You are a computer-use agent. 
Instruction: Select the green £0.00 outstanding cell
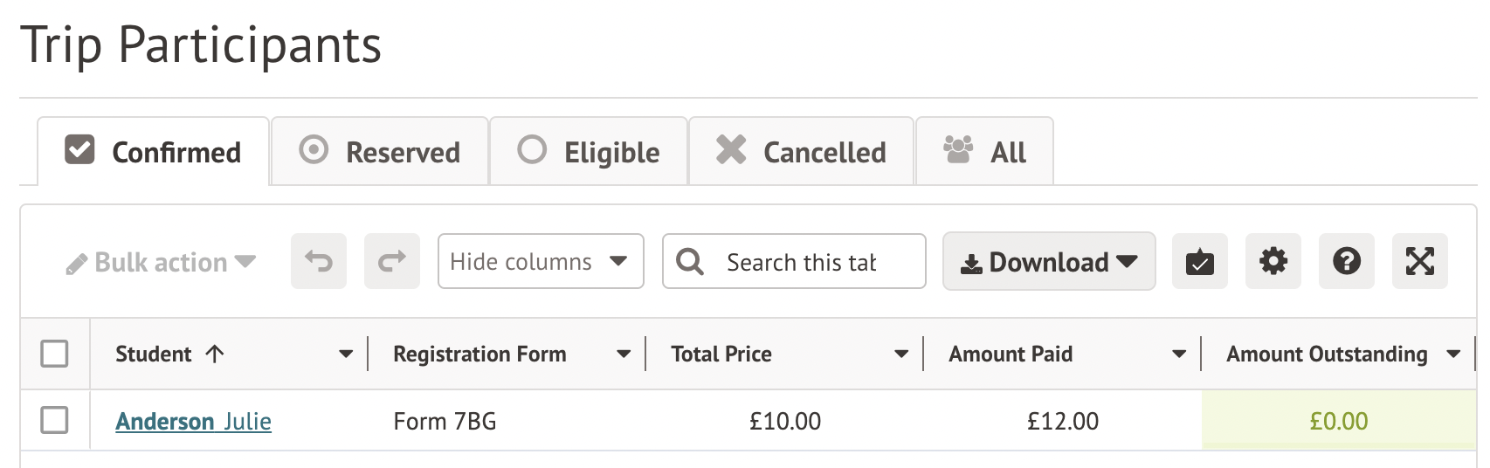click(1338, 421)
